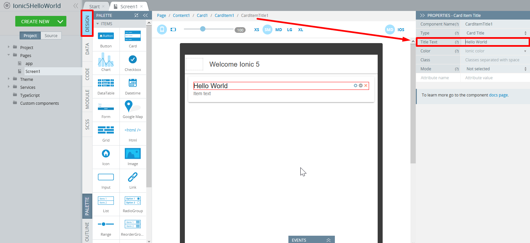530x243 pixels.
Task: Switch to the Start tab
Action: coord(95,7)
